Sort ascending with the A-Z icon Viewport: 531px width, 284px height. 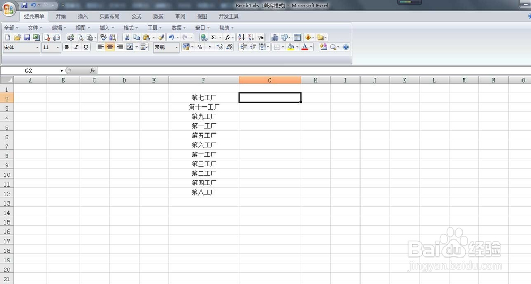coord(241,38)
